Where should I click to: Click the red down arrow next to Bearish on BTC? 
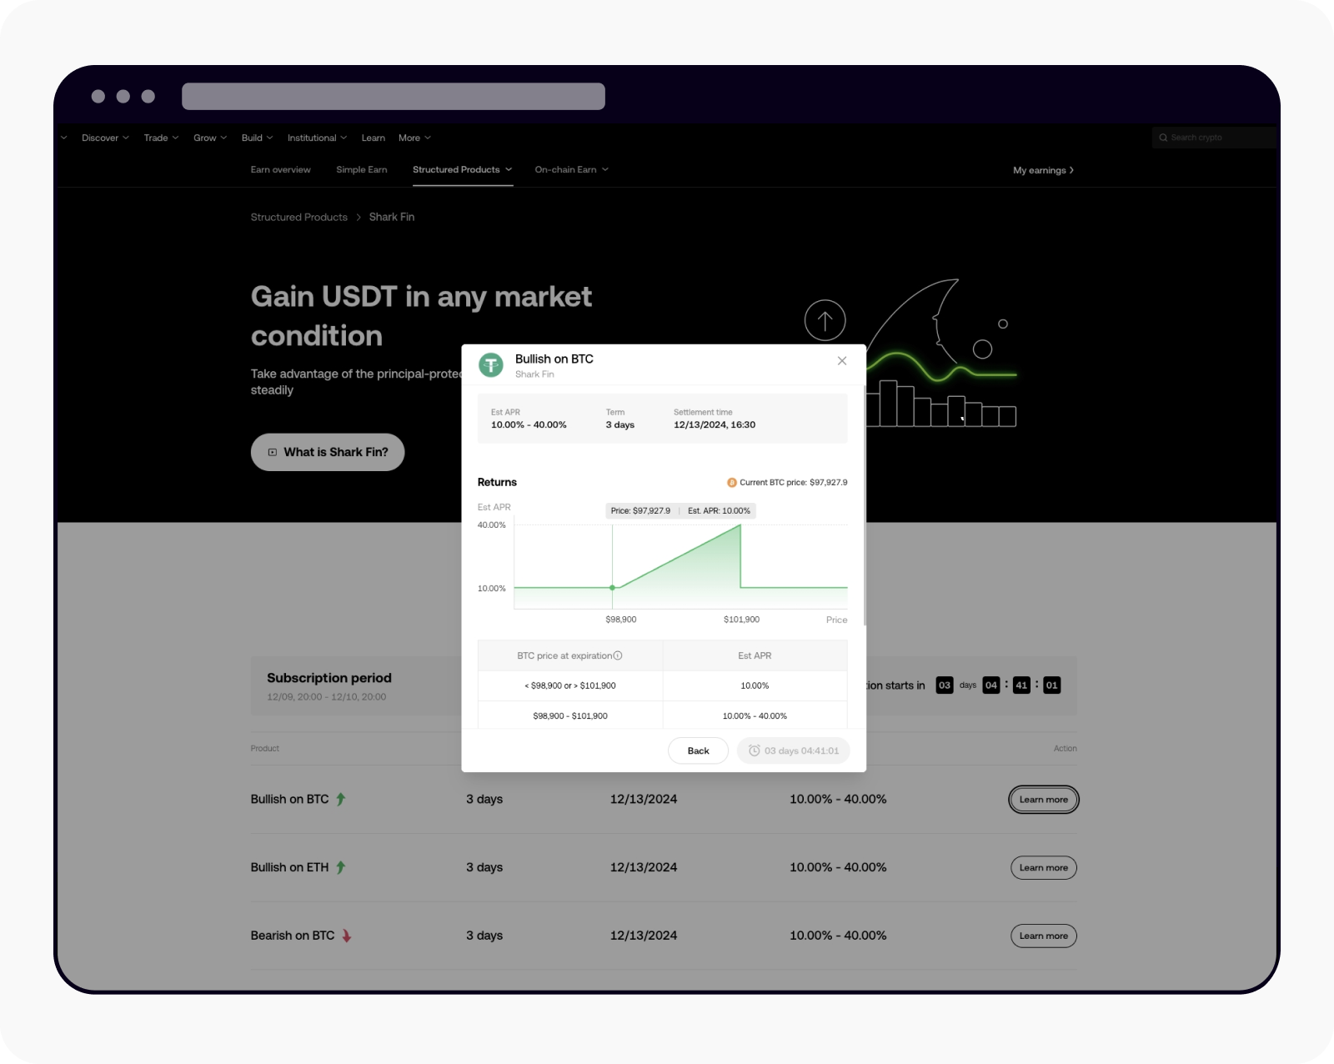pos(346,936)
